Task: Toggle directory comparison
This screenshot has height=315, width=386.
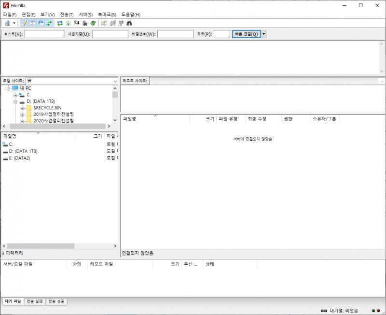Action: tap(112, 23)
